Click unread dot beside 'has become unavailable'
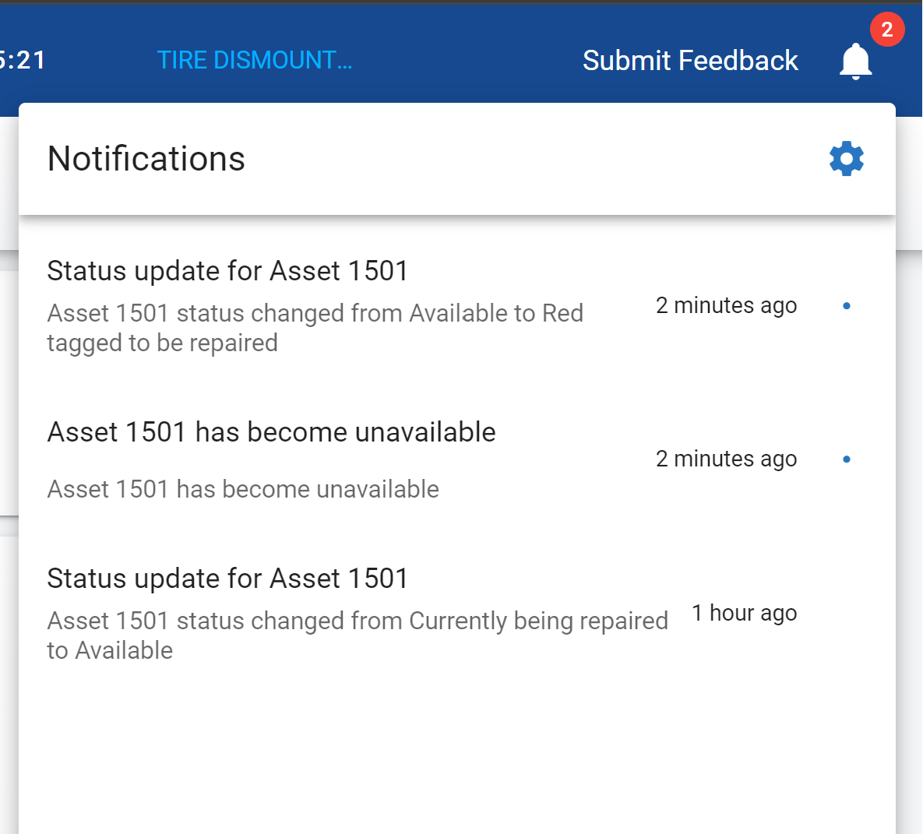This screenshot has width=923, height=834. 847,459
